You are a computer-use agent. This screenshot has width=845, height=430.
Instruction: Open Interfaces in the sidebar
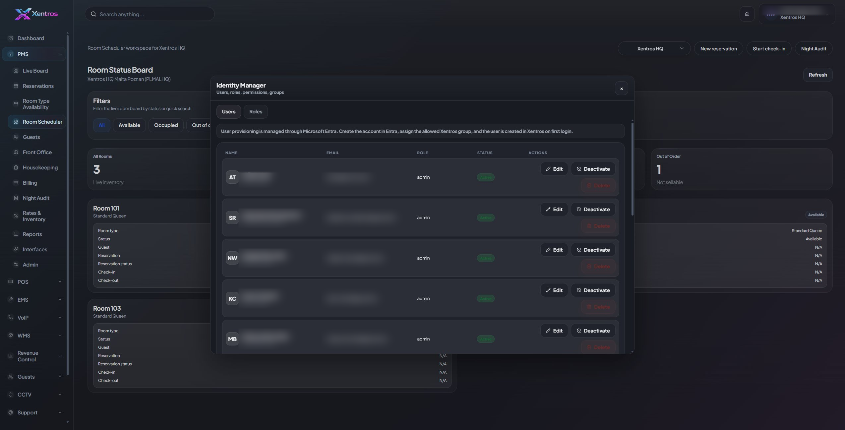[x=37, y=249]
